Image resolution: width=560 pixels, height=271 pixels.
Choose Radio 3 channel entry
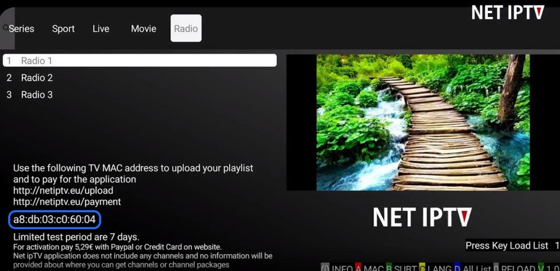(x=37, y=95)
